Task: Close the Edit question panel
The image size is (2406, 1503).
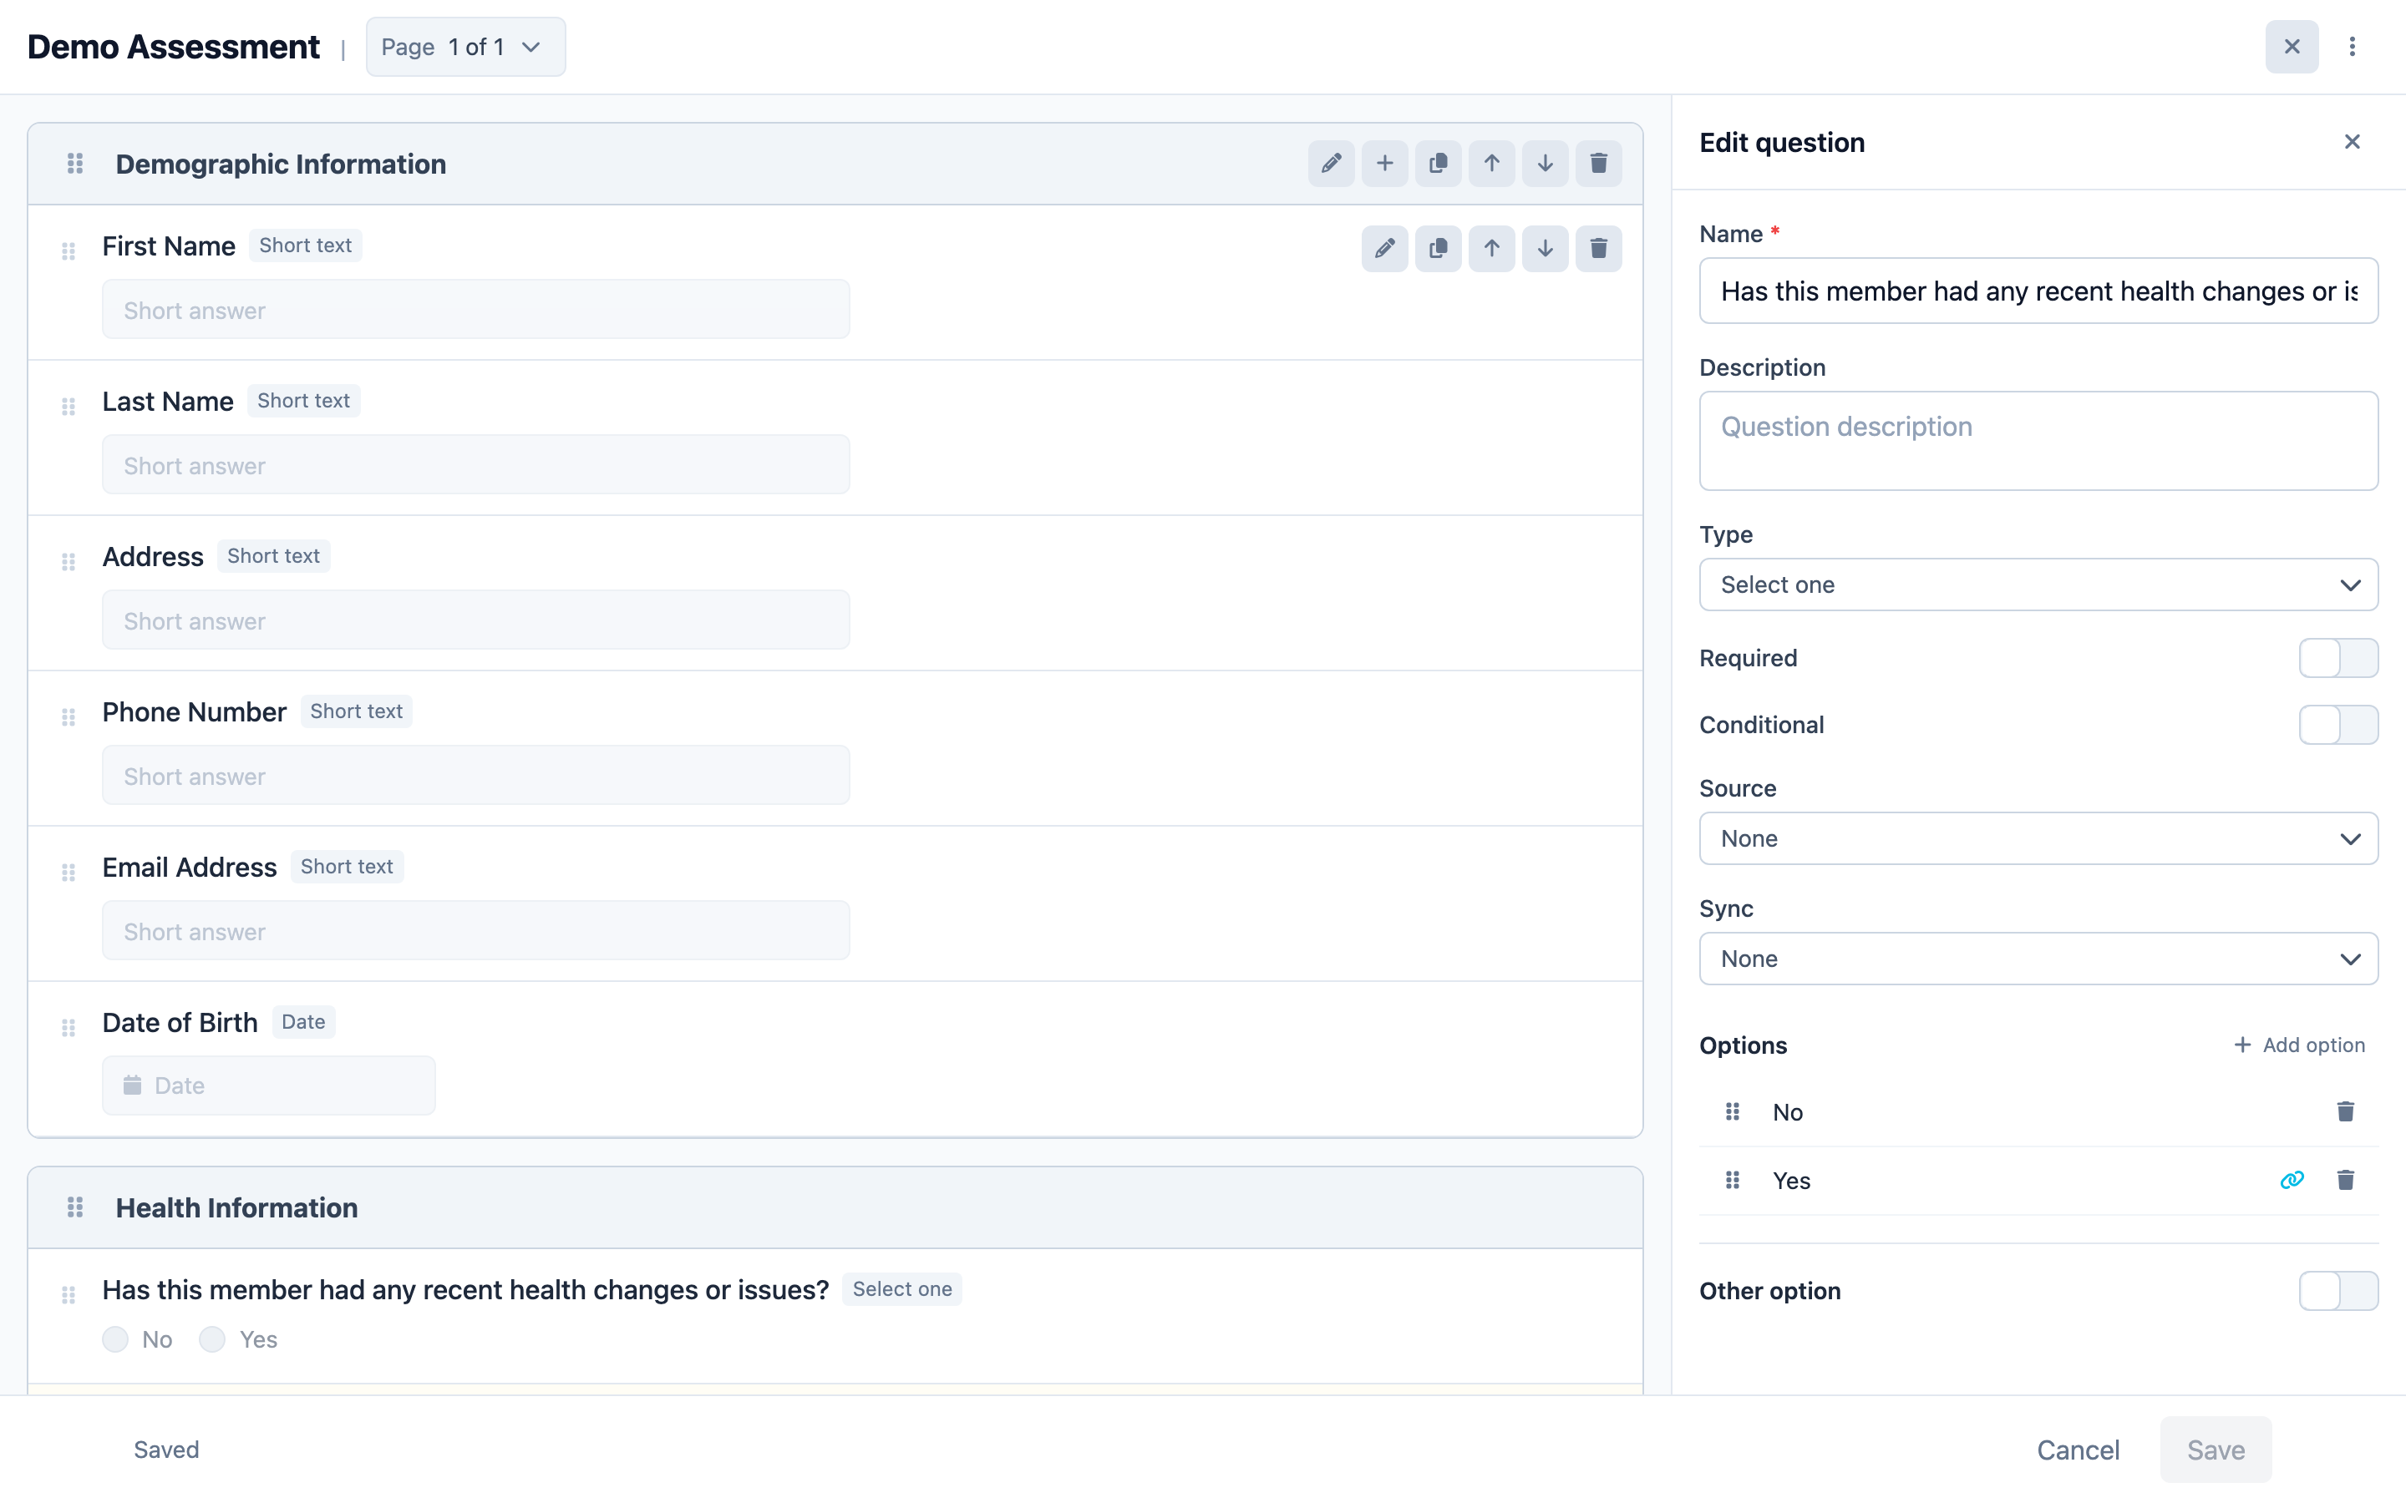Action: pos(2353,142)
